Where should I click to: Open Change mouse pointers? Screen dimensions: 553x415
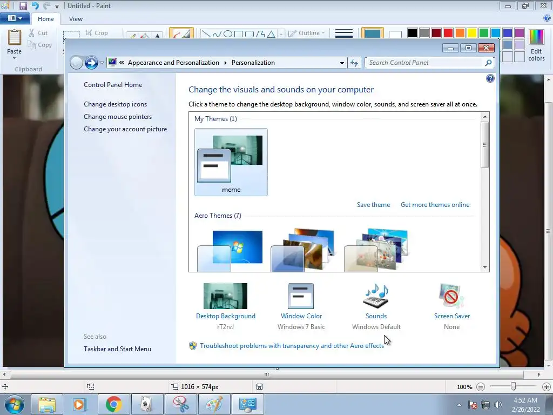pos(118,117)
